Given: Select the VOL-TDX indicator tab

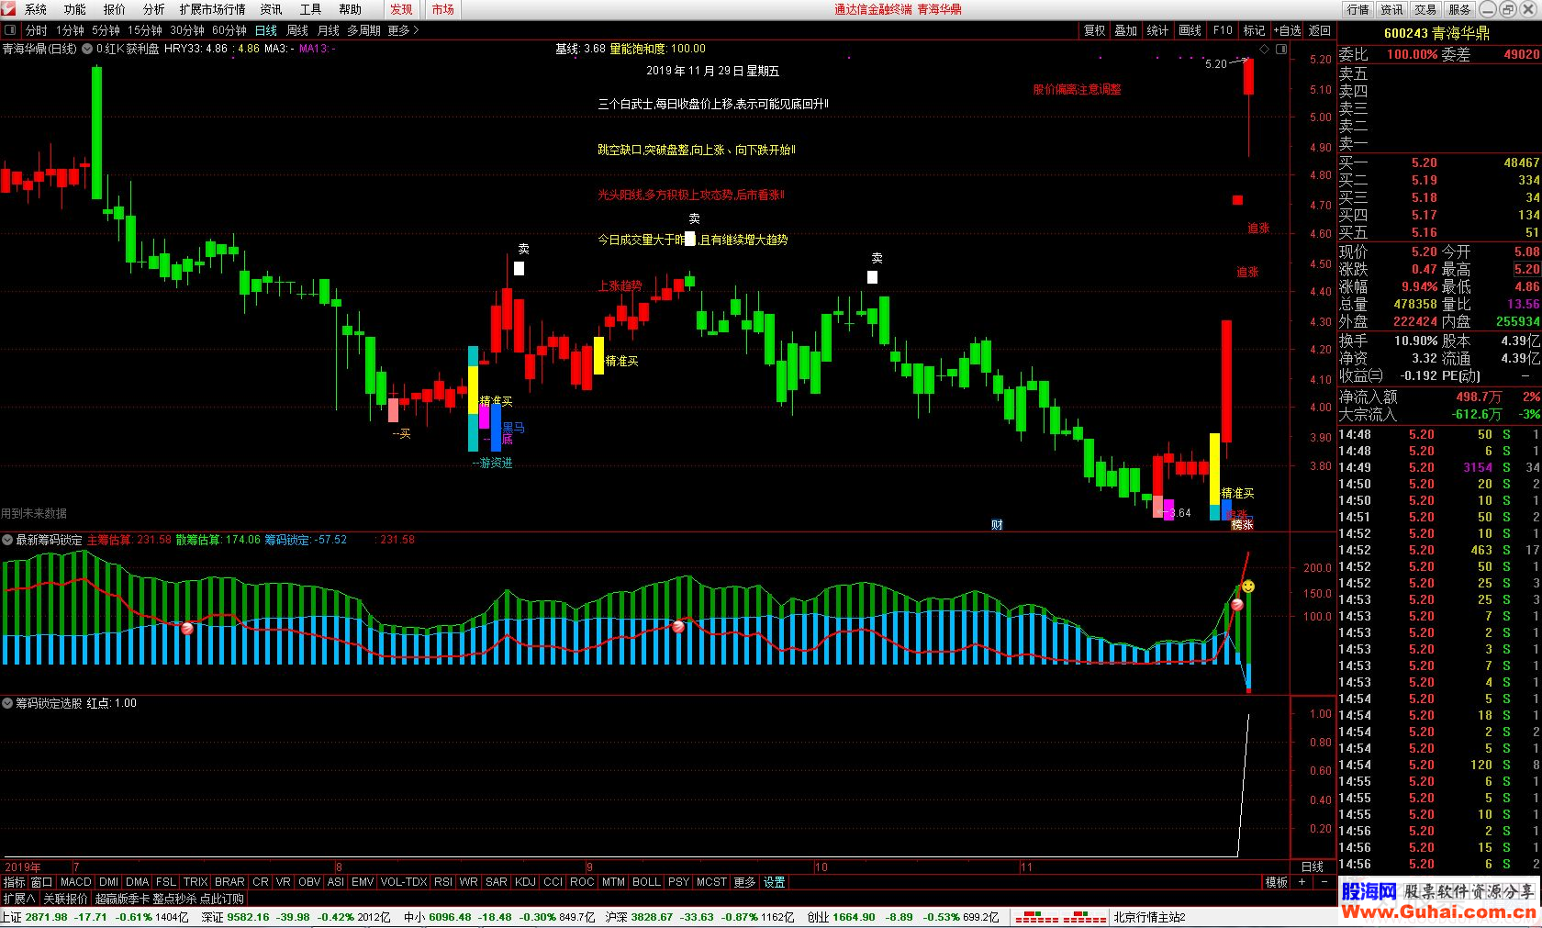Looking at the screenshot, I should pyautogui.click(x=404, y=882).
